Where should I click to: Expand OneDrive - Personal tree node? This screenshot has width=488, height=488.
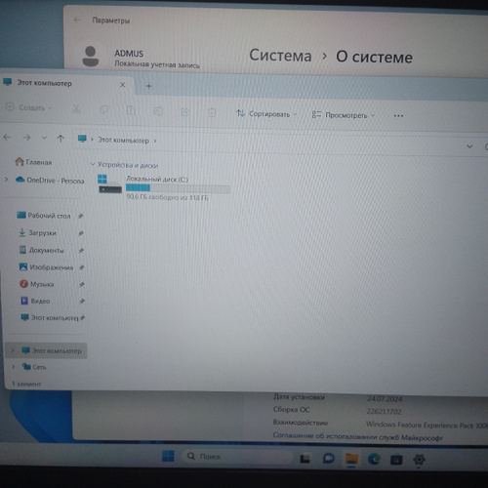point(6,179)
